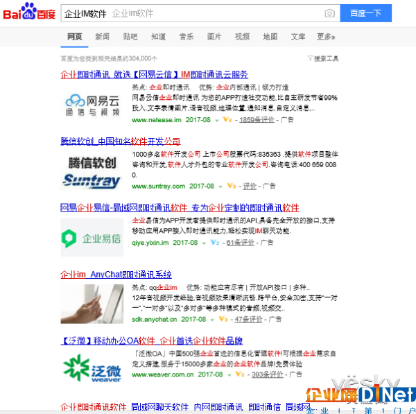Open 1859条评价 reviews link

tap(257, 120)
